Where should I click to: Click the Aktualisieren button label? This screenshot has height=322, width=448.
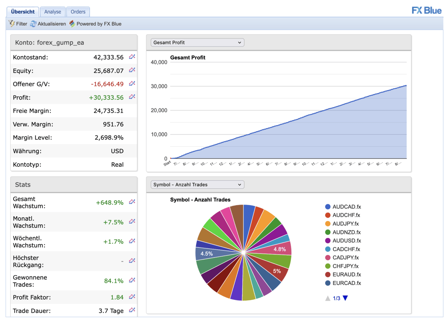point(52,24)
